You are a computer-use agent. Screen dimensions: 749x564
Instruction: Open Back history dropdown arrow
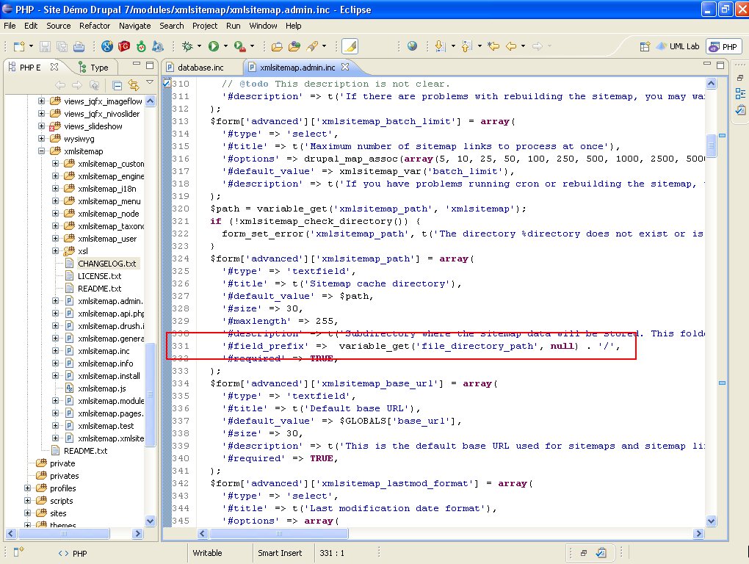coord(523,46)
